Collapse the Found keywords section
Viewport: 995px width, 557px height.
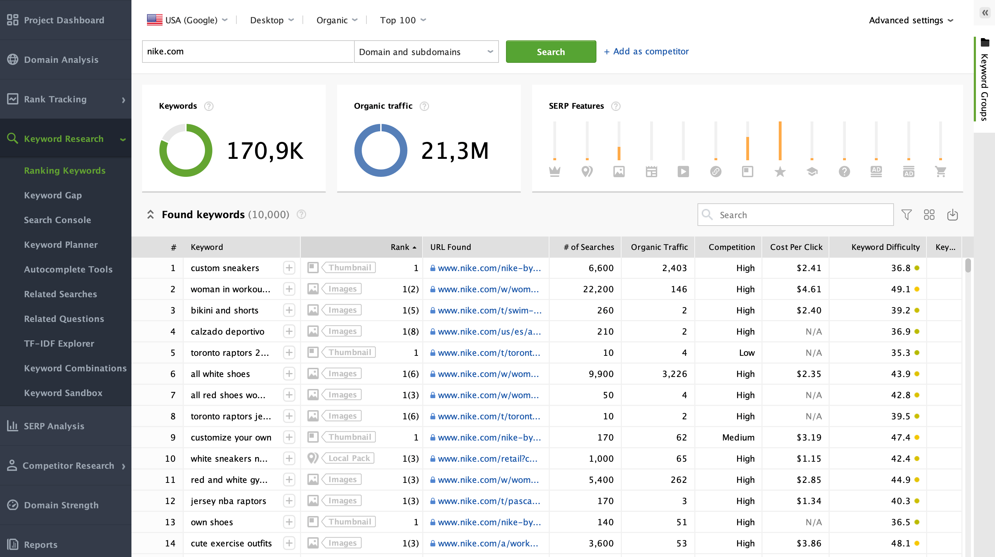151,215
